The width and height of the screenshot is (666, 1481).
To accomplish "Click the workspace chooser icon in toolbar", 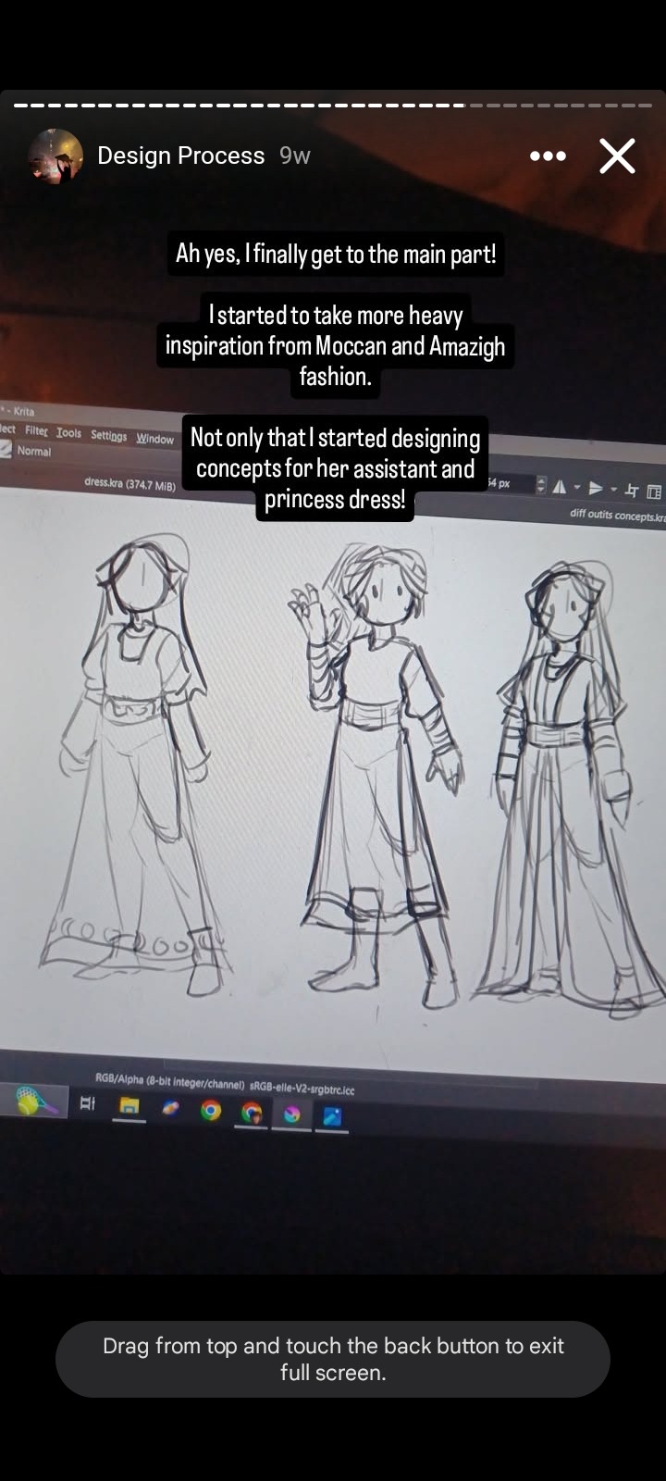I will (x=654, y=492).
